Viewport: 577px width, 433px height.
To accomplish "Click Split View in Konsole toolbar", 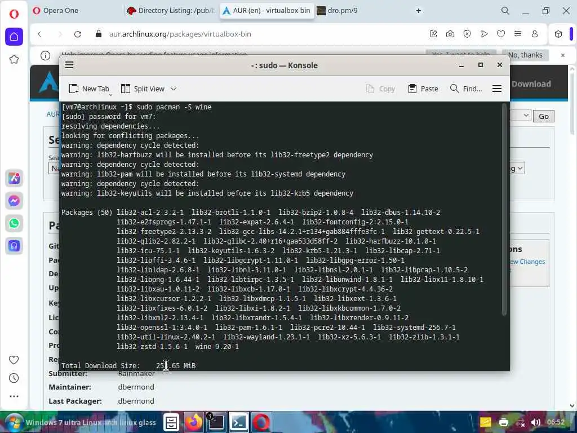I will (143, 89).
